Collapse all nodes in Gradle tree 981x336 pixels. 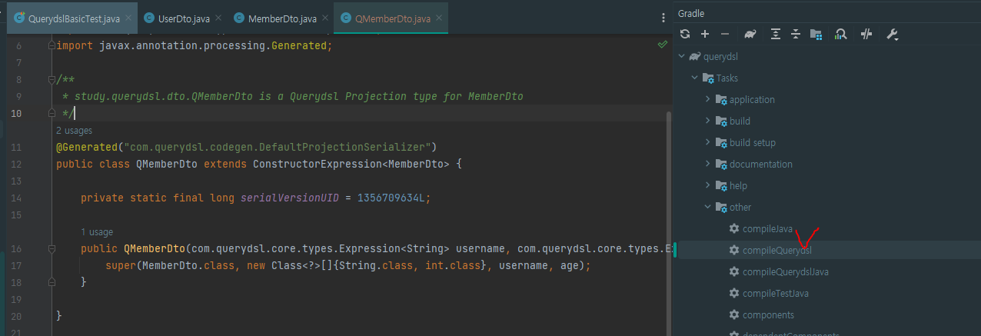(796, 34)
